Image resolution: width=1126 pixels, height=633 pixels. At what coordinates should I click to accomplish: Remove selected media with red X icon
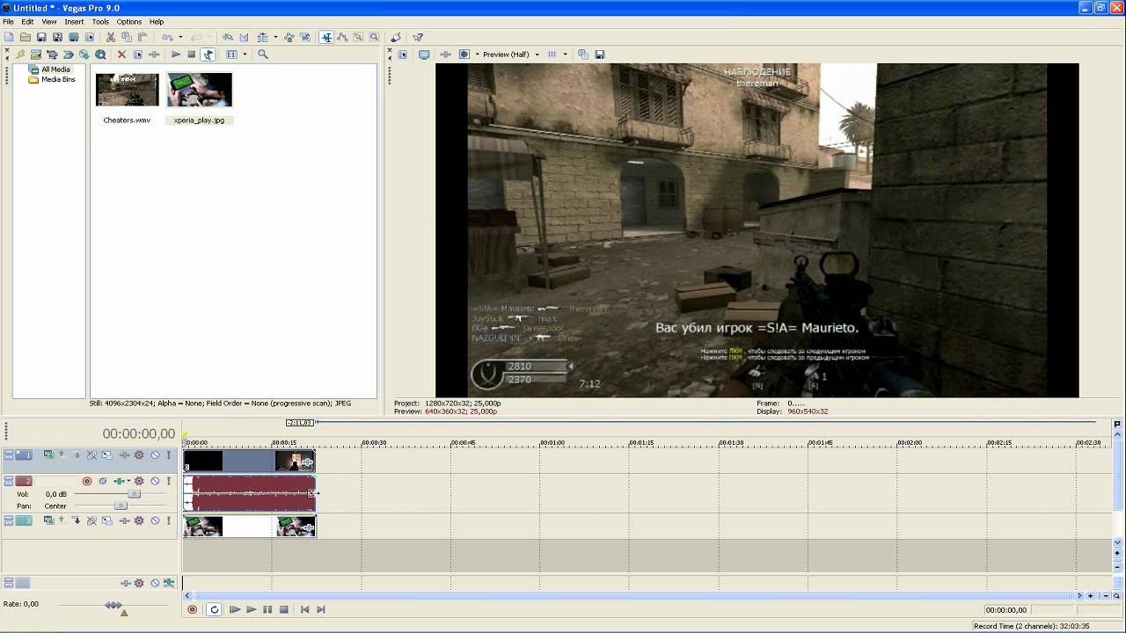121,55
